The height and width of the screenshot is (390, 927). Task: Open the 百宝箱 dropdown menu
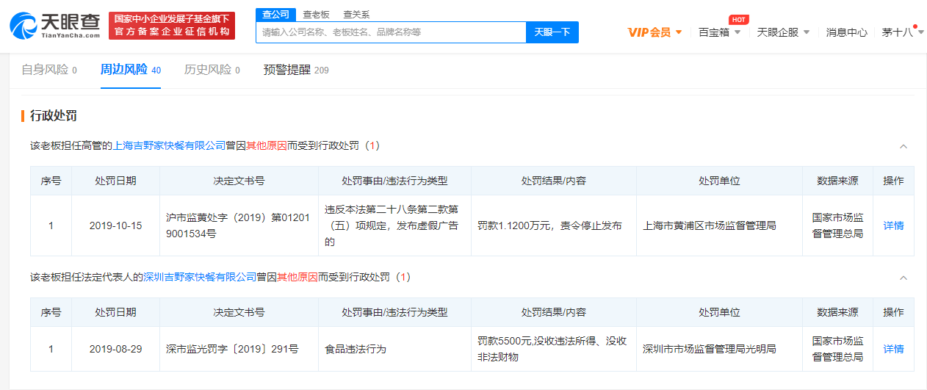tap(719, 32)
